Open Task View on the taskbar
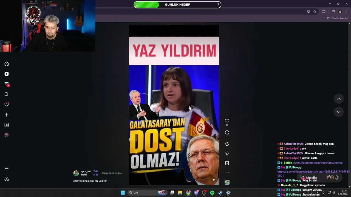Image resolution: width=351 pixels, height=197 pixels. click(x=172, y=193)
